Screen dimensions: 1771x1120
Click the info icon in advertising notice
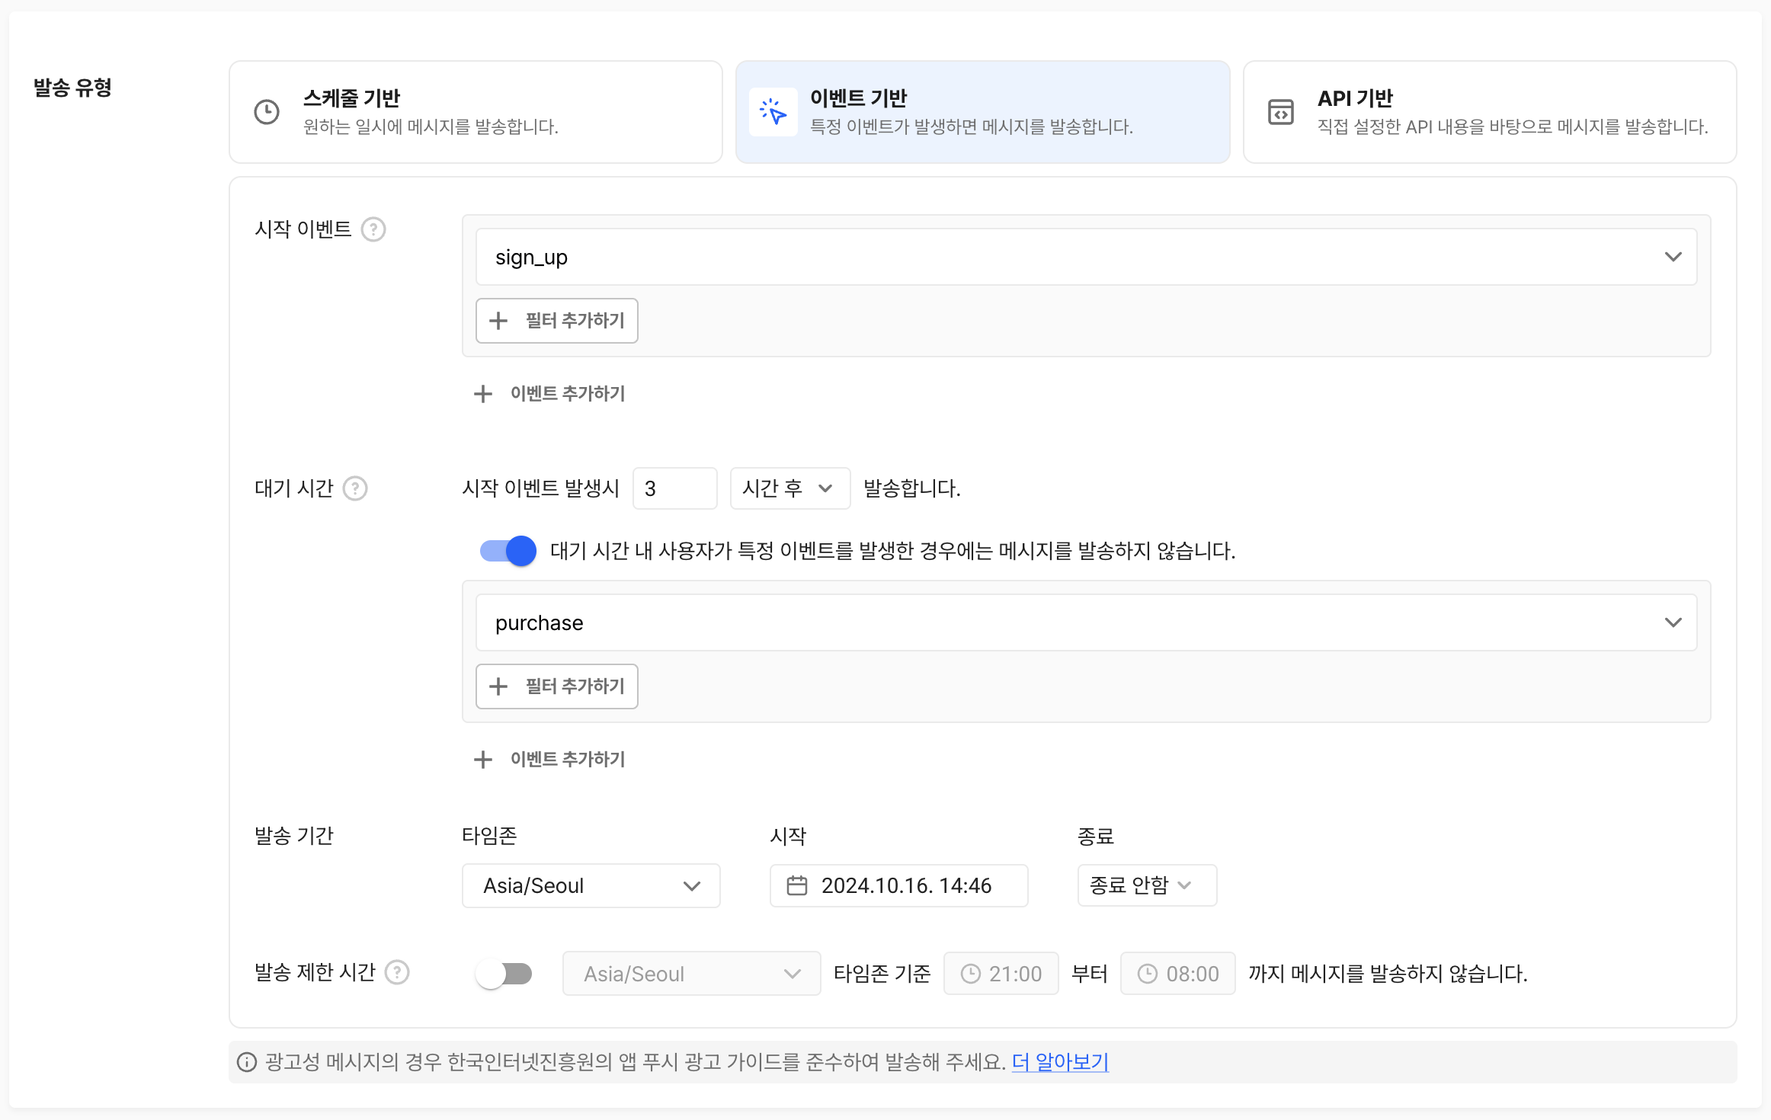point(247,1062)
